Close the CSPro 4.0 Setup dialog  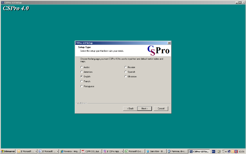click(x=169, y=43)
